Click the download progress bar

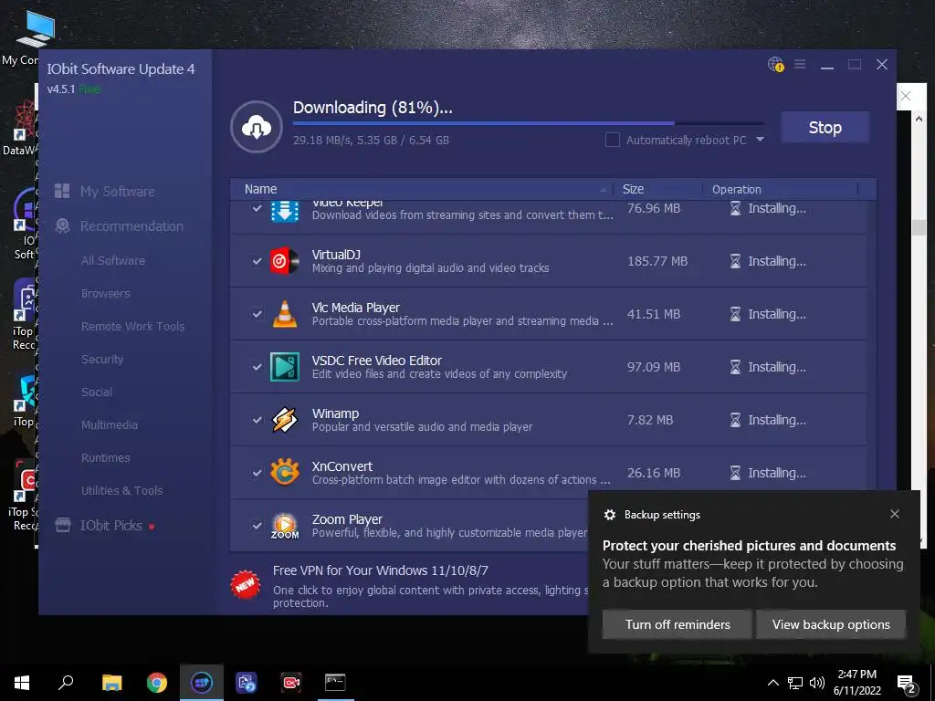(x=529, y=123)
